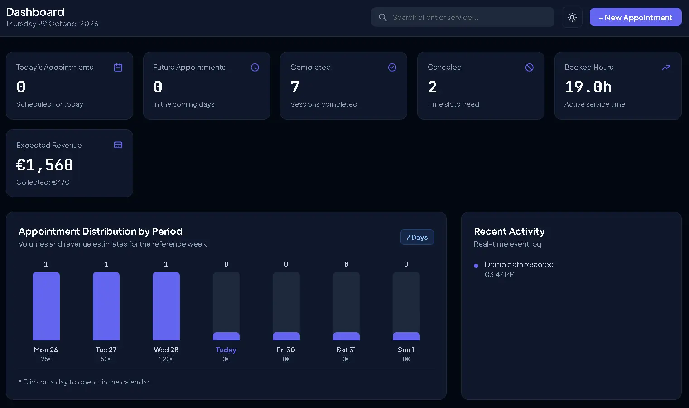Click the magnifier icon in search bar
The height and width of the screenshot is (408, 689).
(x=383, y=17)
